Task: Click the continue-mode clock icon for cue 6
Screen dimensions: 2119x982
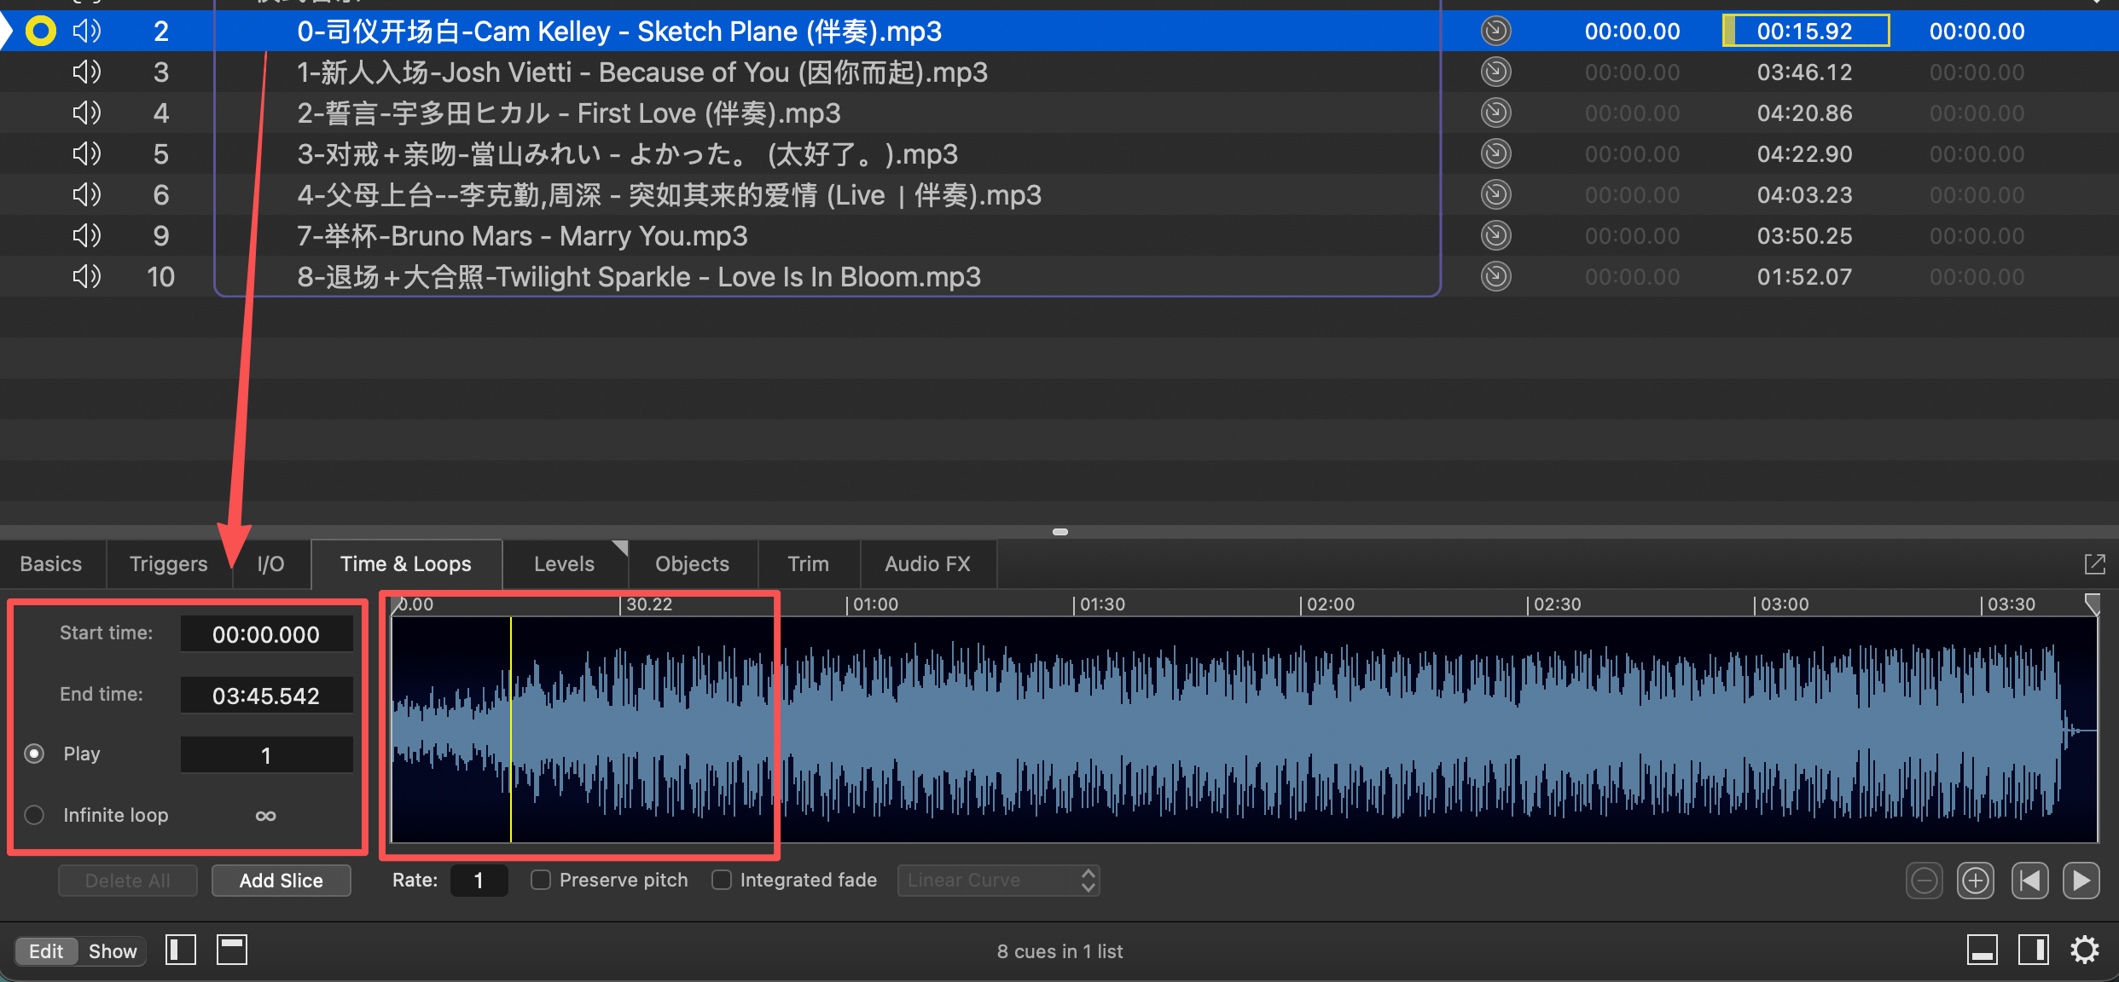Action: pos(1495,195)
